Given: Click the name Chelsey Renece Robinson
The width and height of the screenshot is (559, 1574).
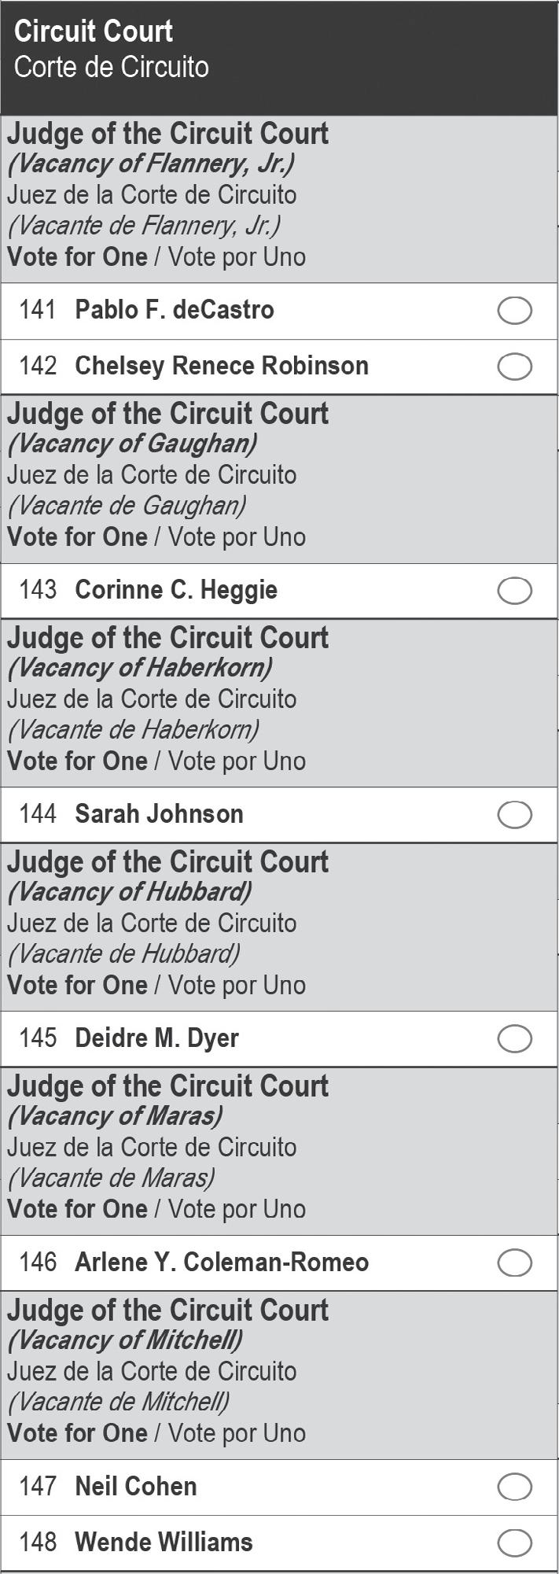Looking at the screenshot, I should click(x=222, y=366).
